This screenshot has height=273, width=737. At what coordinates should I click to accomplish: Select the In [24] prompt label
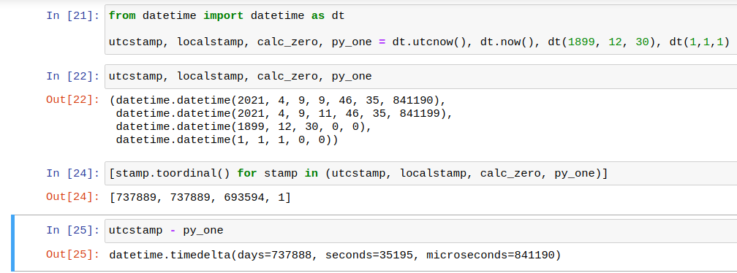point(73,174)
